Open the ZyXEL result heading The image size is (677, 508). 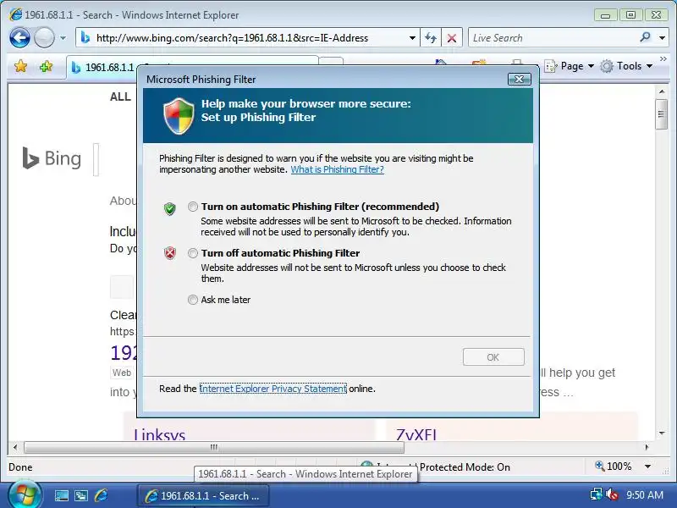pyautogui.click(x=416, y=434)
